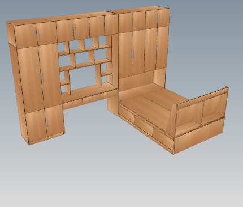This screenshot has height=207, width=243.
Task: Click the leftmost tall door above bed
Action: pyautogui.click(x=125, y=55)
